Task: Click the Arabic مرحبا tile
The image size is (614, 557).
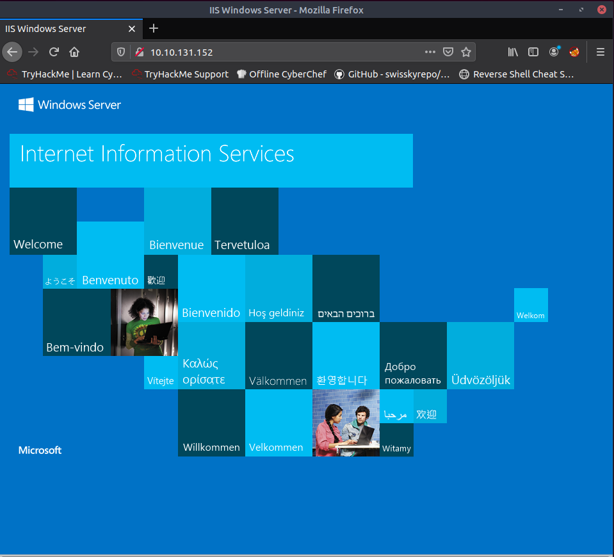Action: tap(397, 406)
